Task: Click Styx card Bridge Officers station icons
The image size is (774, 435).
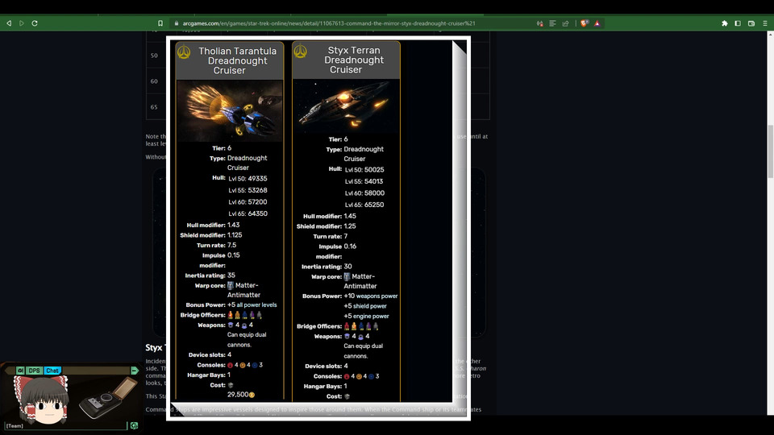Action: (361, 326)
